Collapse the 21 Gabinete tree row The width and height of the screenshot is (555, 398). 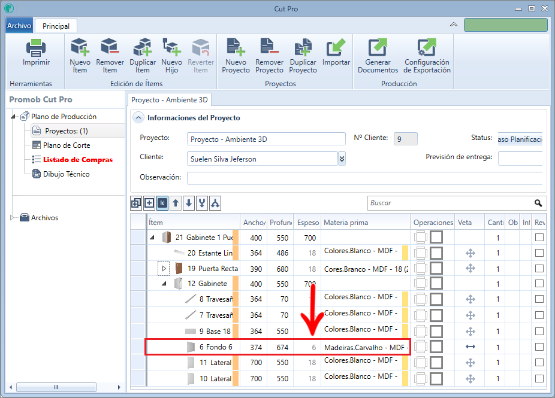pos(152,238)
